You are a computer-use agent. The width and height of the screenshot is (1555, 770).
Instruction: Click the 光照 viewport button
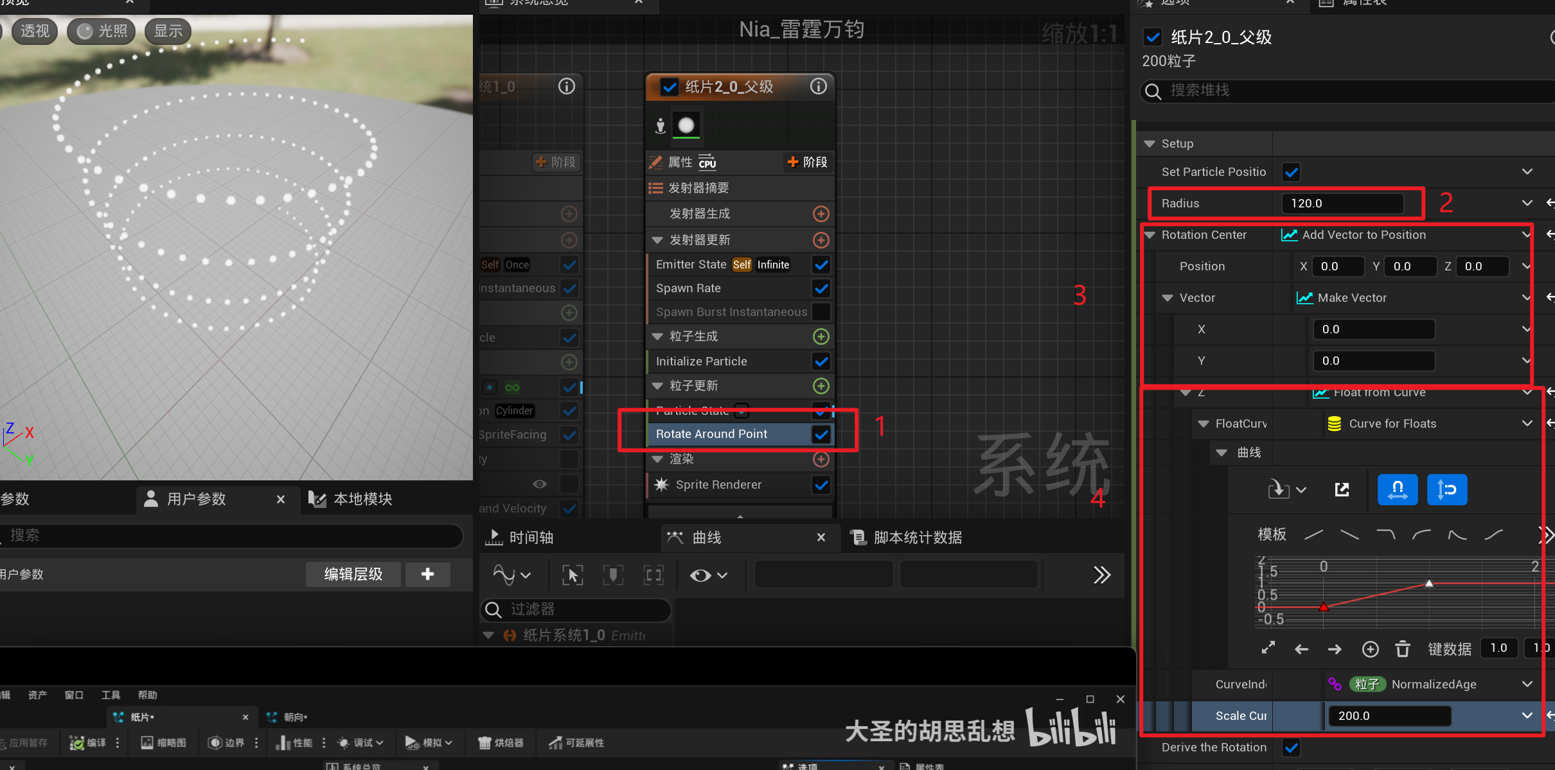pyautogui.click(x=101, y=31)
